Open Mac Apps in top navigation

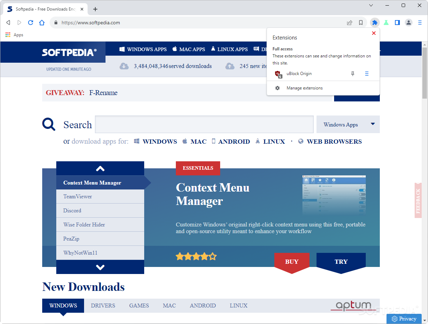[x=189, y=49]
